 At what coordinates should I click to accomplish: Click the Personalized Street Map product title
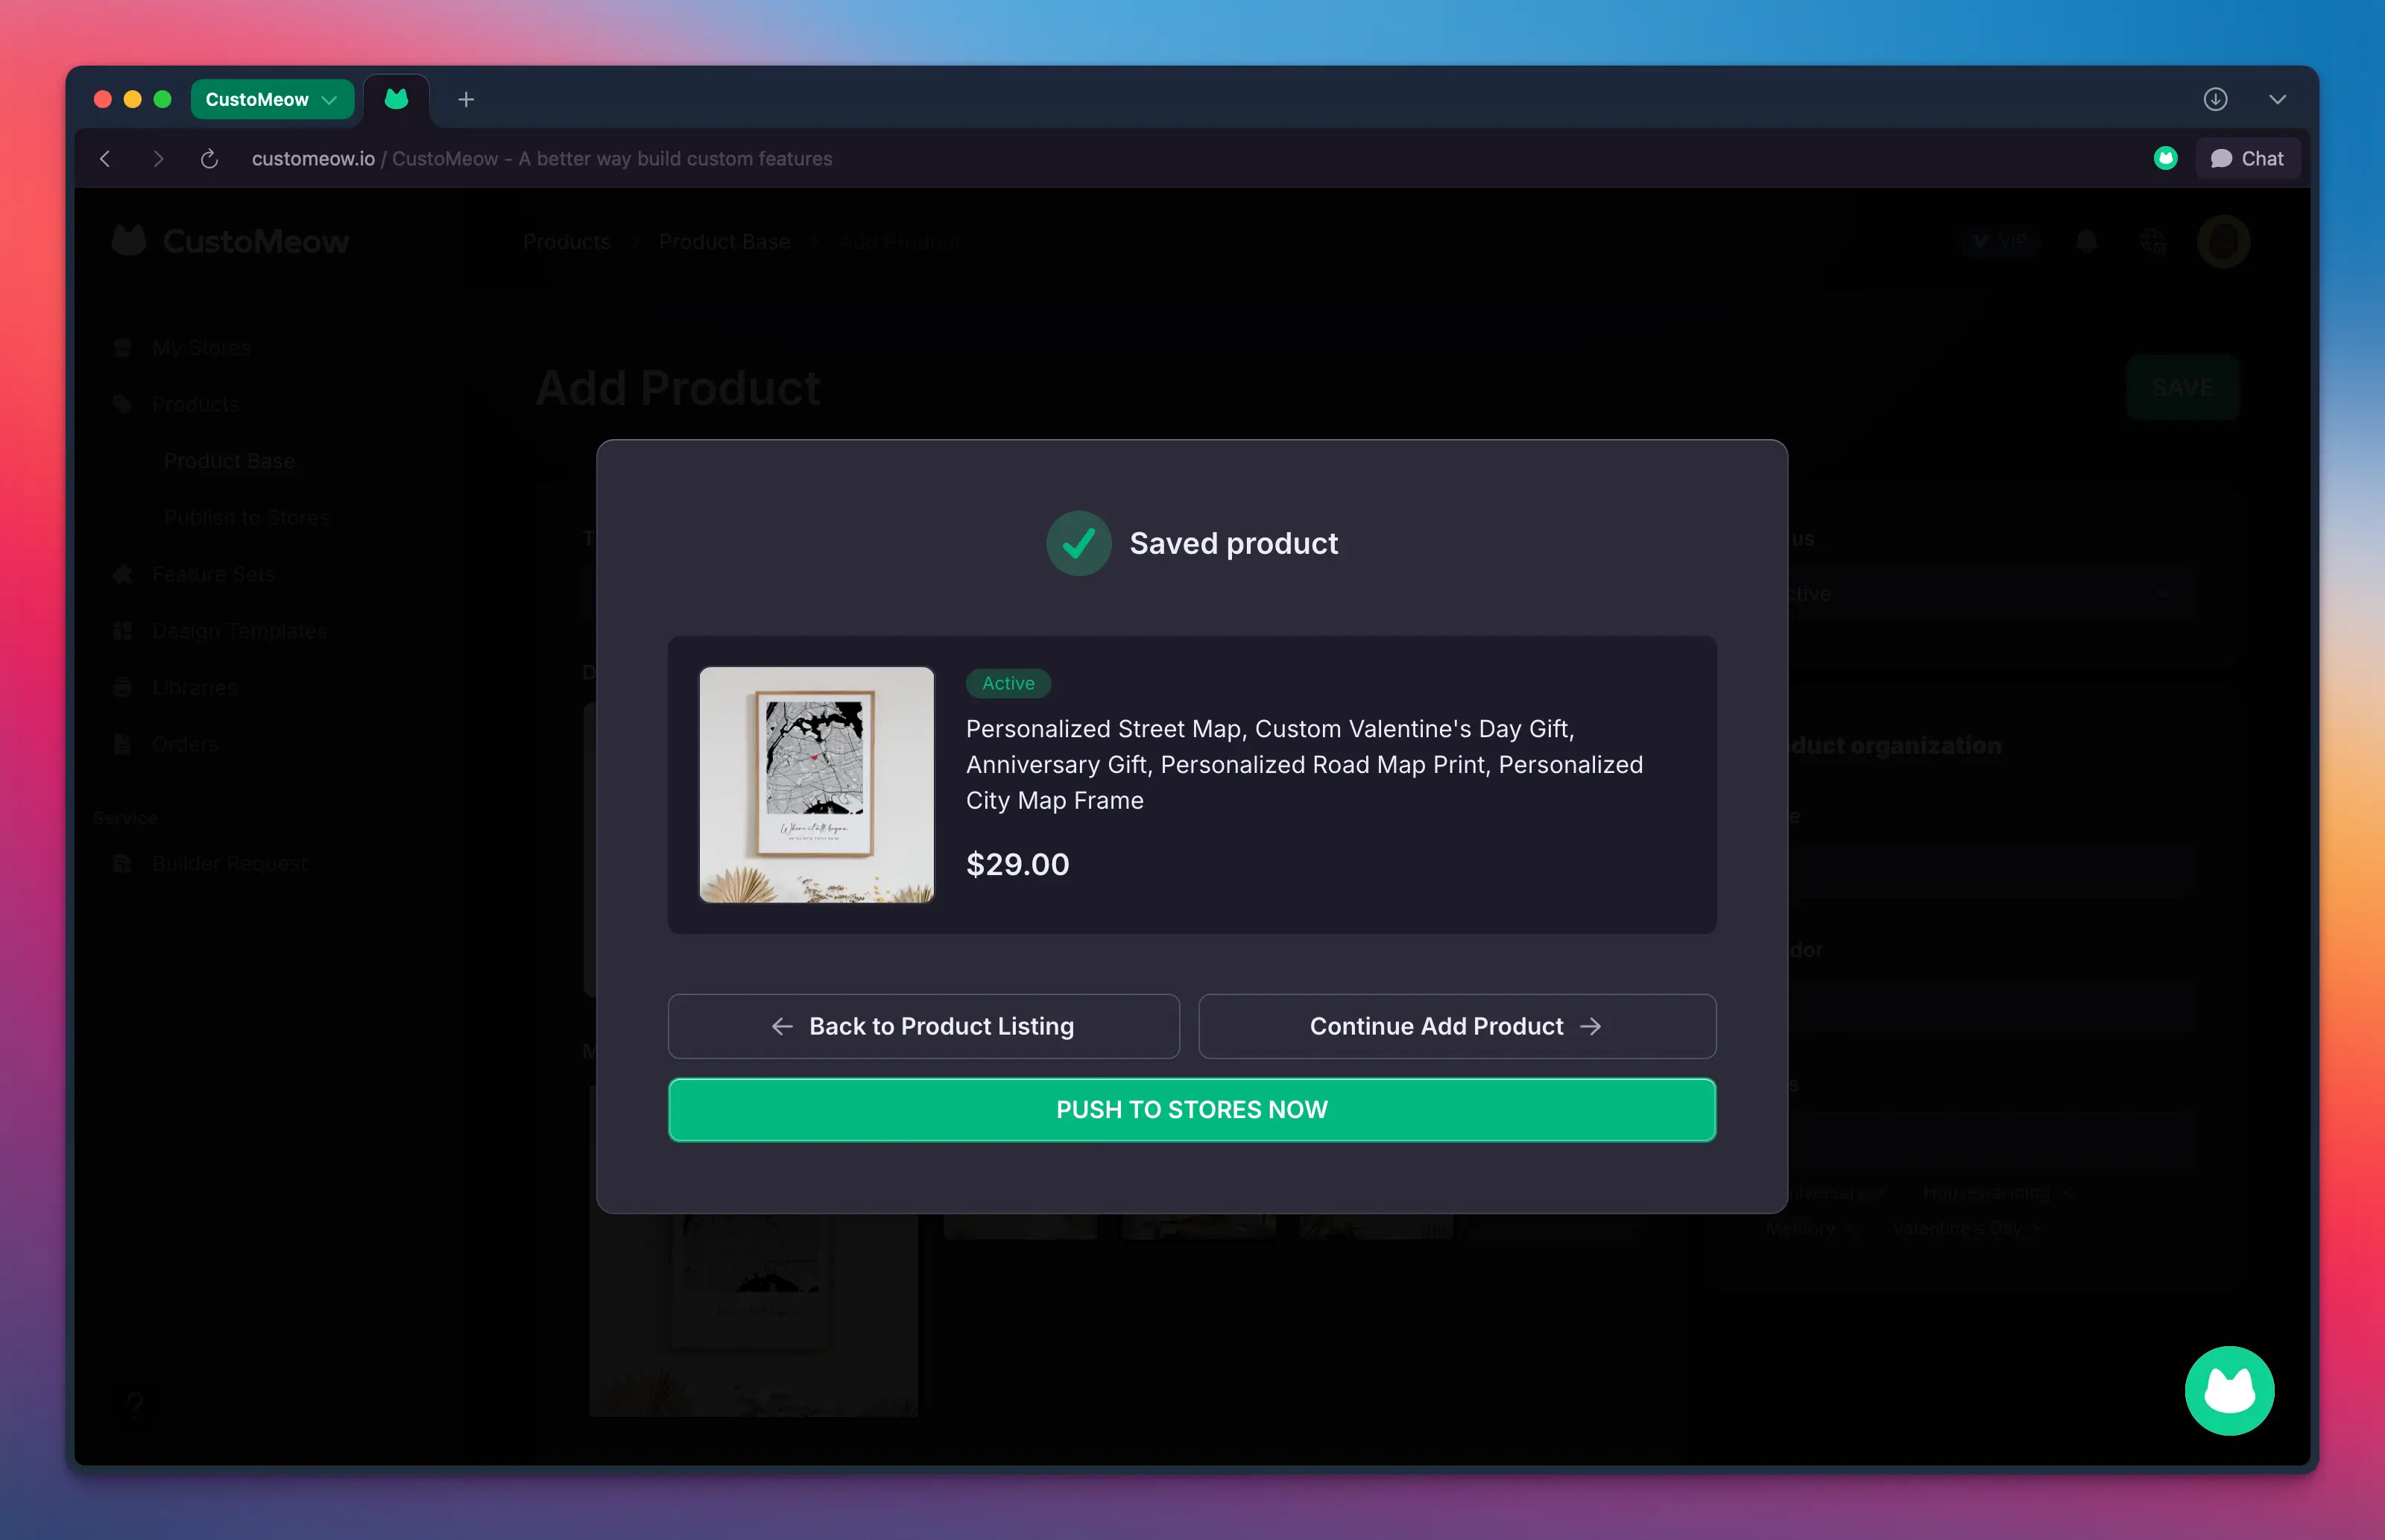1304,764
